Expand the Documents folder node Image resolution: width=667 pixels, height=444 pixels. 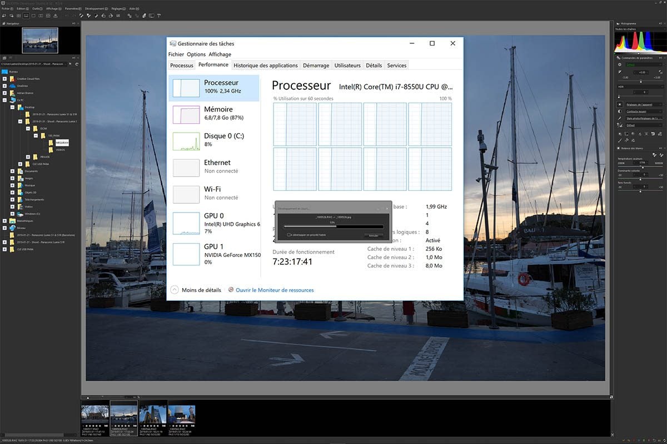tap(12, 171)
